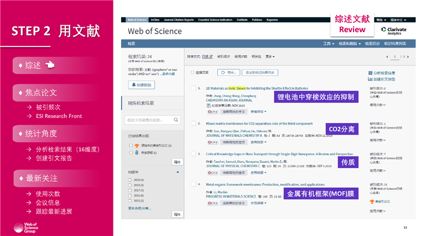Open marked results list 标记结果列表
Viewport: 421px width, 236px height.
pyautogui.click(x=395, y=43)
